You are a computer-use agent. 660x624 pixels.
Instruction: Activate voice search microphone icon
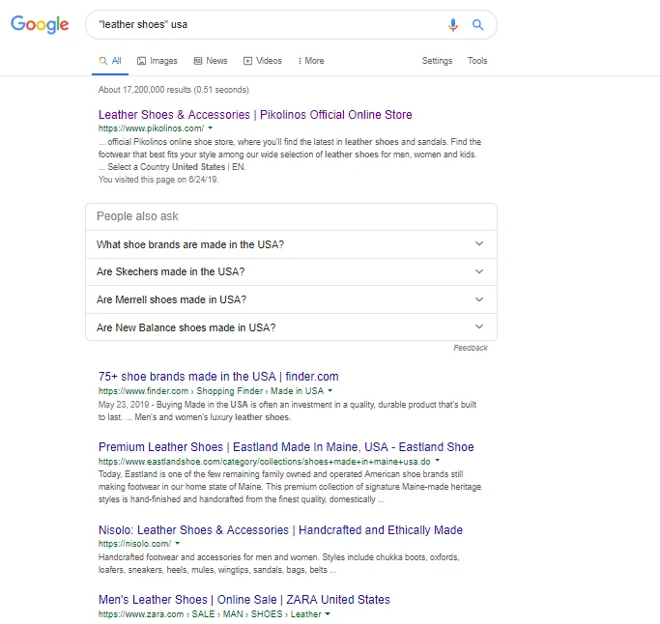click(x=453, y=25)
